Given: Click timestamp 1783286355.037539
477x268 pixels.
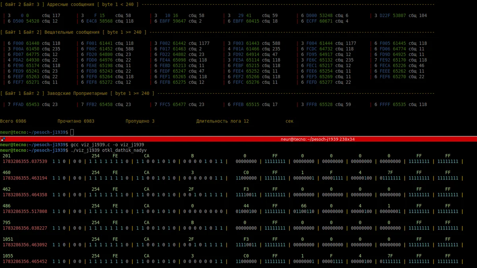Looking at the screenshot, I should tap(25, 162).
